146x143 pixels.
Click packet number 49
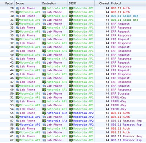coord(12,90)
